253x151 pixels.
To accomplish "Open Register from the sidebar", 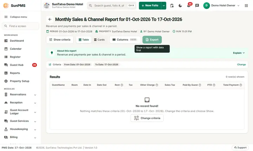I will (x=20, y=57).
